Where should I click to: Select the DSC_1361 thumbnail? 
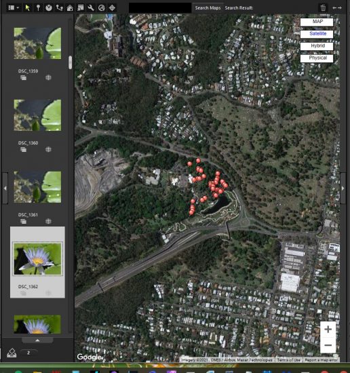(x=37, y=187)
